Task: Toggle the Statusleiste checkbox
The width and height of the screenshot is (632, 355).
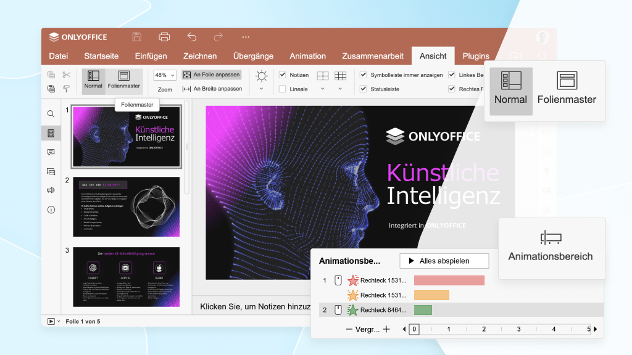Action: pyautogui.click(x=363, y=89)
